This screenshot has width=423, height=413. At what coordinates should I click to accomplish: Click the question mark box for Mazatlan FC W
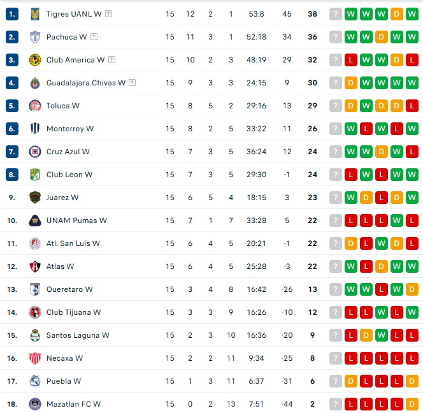(335, 404)
